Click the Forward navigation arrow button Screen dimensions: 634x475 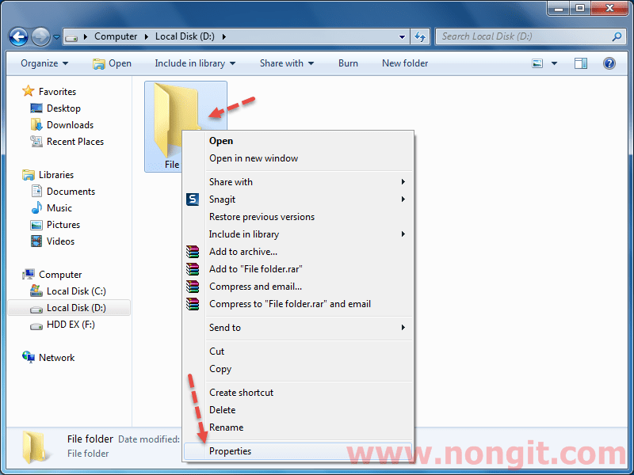click(40, 37)
